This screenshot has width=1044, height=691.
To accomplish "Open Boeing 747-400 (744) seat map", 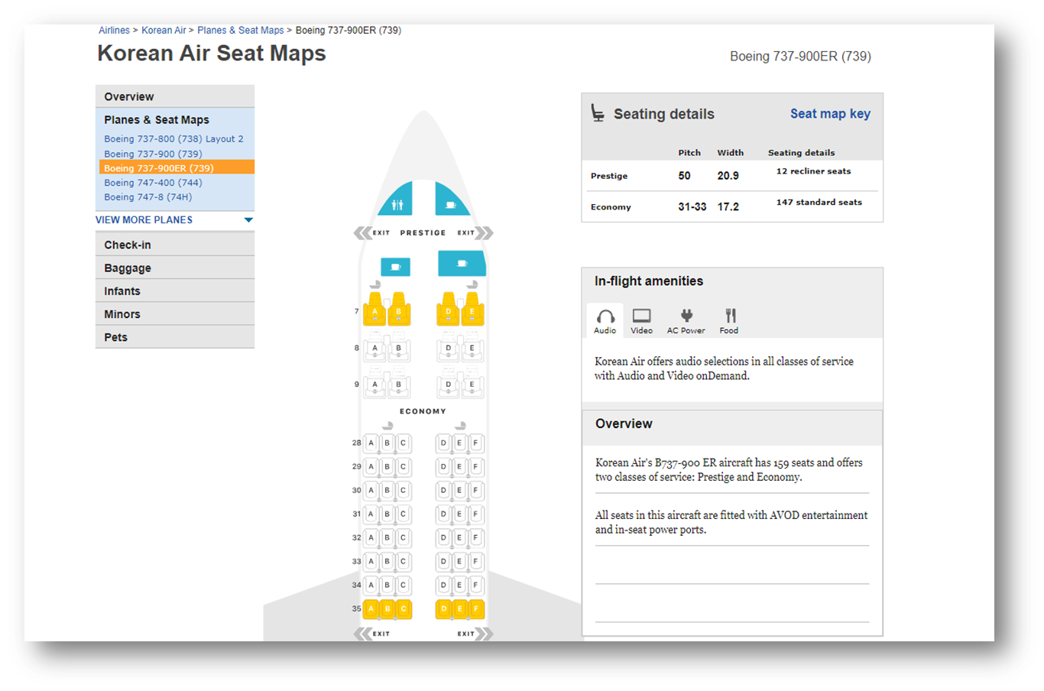I will click(153, 183).
